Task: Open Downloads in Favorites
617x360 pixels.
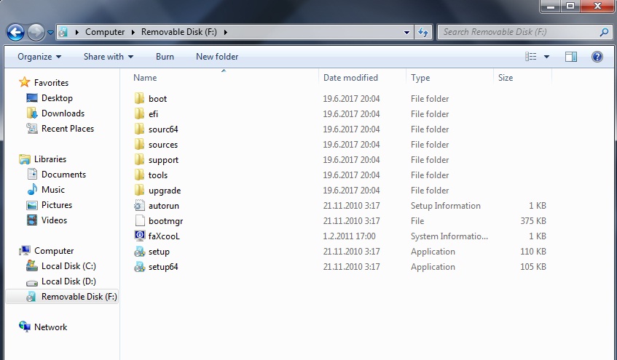Action: tap(63, 113)
